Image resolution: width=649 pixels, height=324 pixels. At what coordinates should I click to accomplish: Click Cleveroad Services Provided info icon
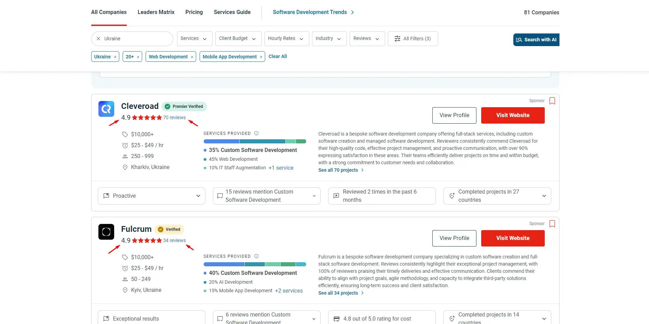[256, 133]
